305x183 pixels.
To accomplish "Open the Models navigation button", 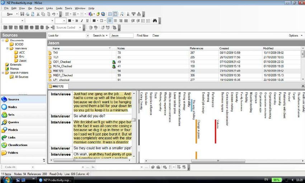I will 23,130.
